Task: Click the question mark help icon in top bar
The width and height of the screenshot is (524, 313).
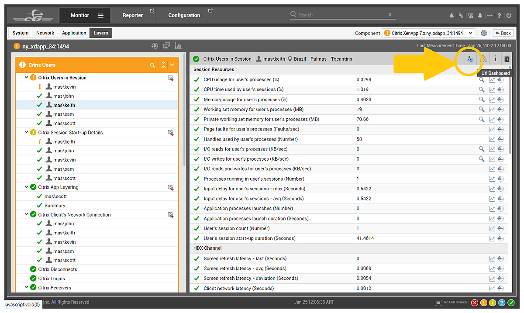Action: point(499,15)
